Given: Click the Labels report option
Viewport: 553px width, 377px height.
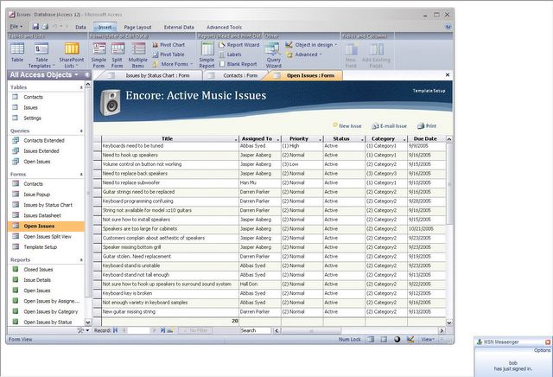Looking at the screenshot, I should pos(231,54).
